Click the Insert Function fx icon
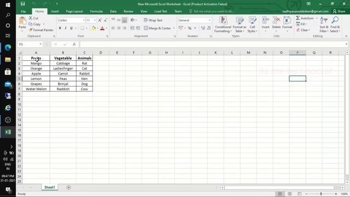 (x=74, y=44)
